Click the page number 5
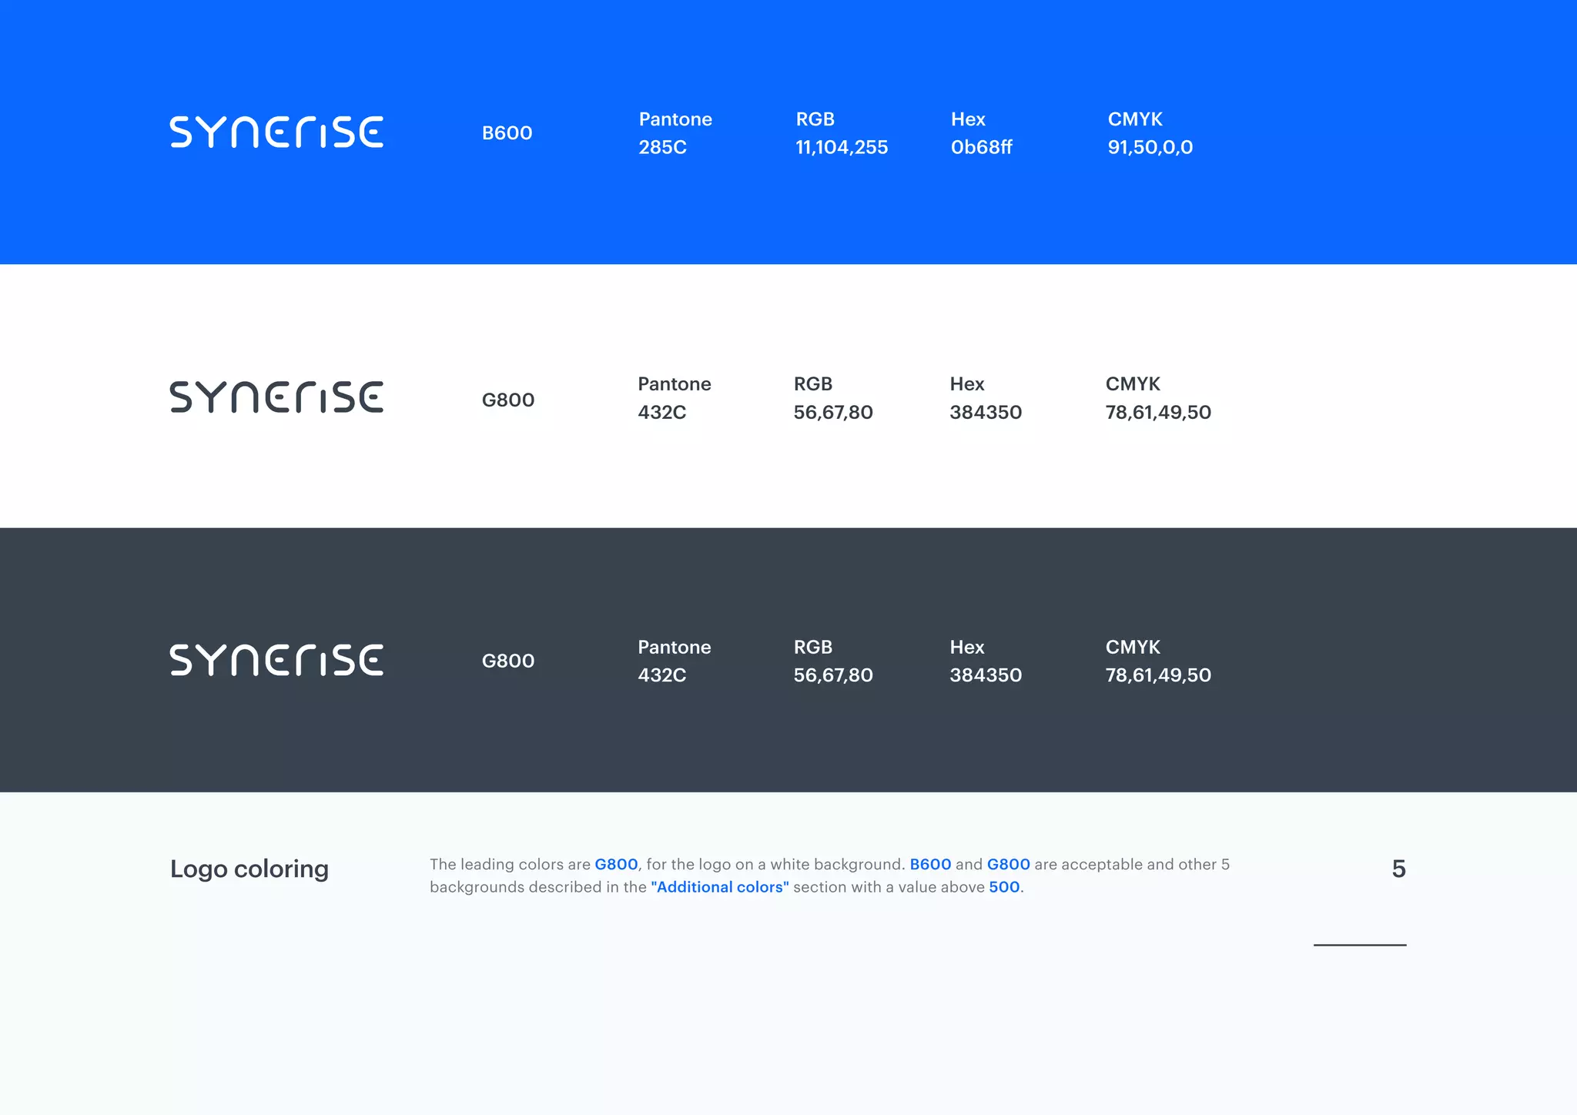This screenshot has width=1577, height=1115. [1399, 869]
